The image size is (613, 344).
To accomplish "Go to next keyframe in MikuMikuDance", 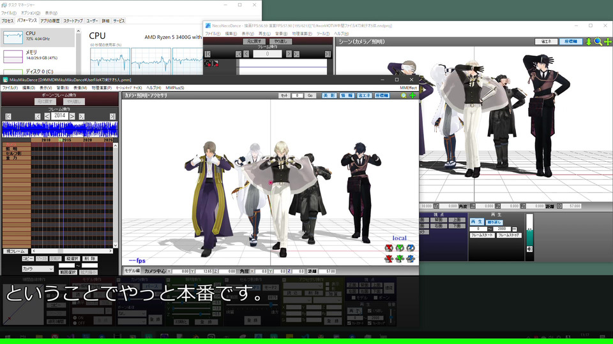I will (x=81, y=116).
